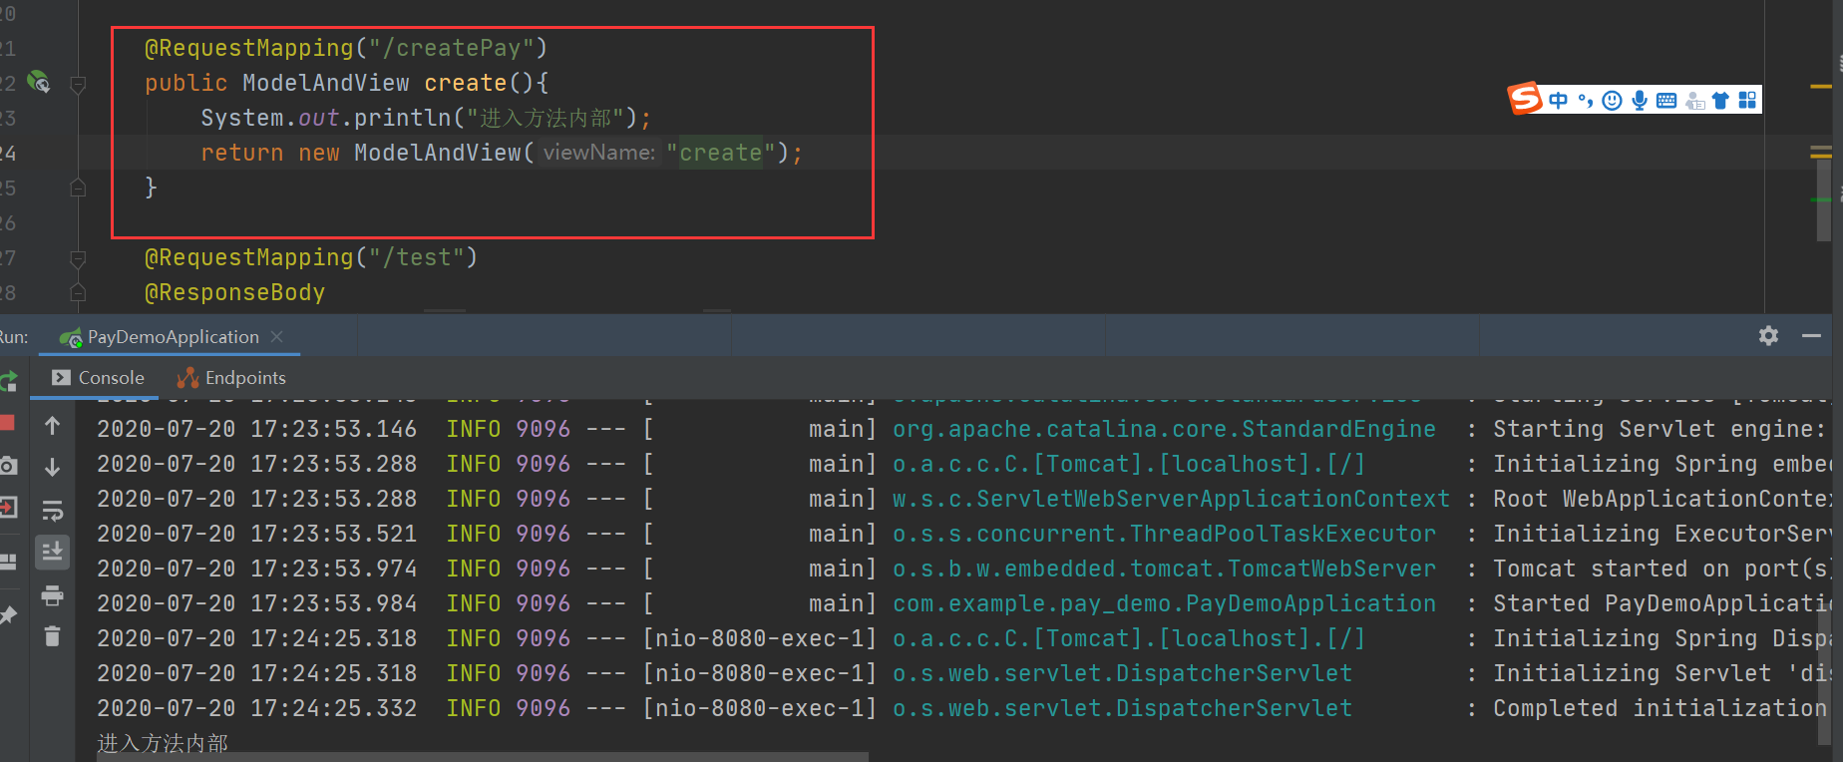Click the Sogou input method S logo
Image resolution: width=1843 pixels, height=762 pixels.
click(x=1525, y=99)
